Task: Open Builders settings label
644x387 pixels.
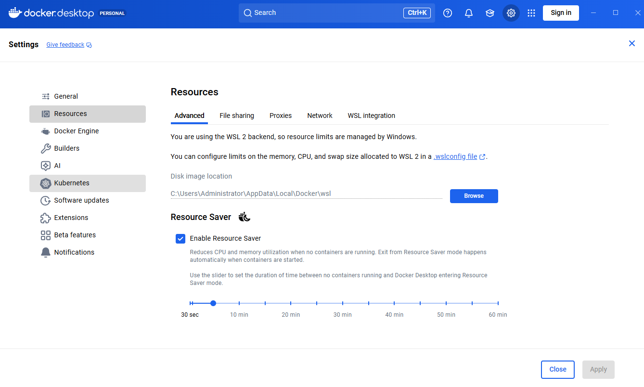Action: tap(67, 148)
